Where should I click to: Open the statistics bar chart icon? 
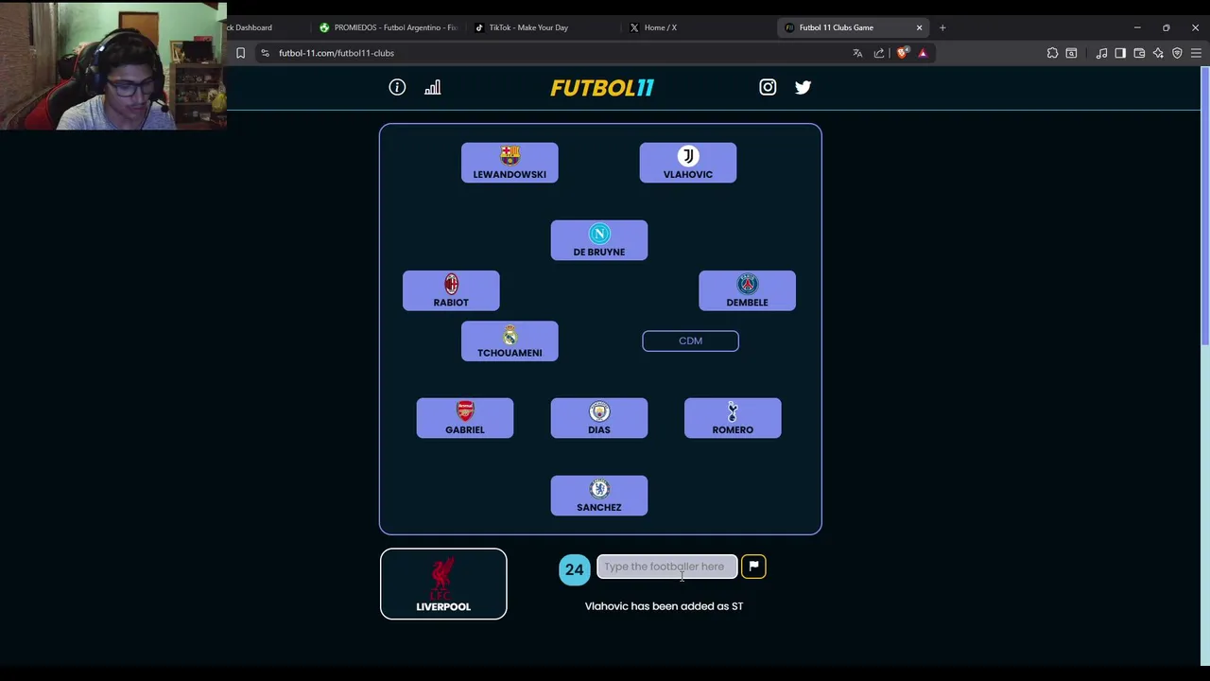point(432,87)
